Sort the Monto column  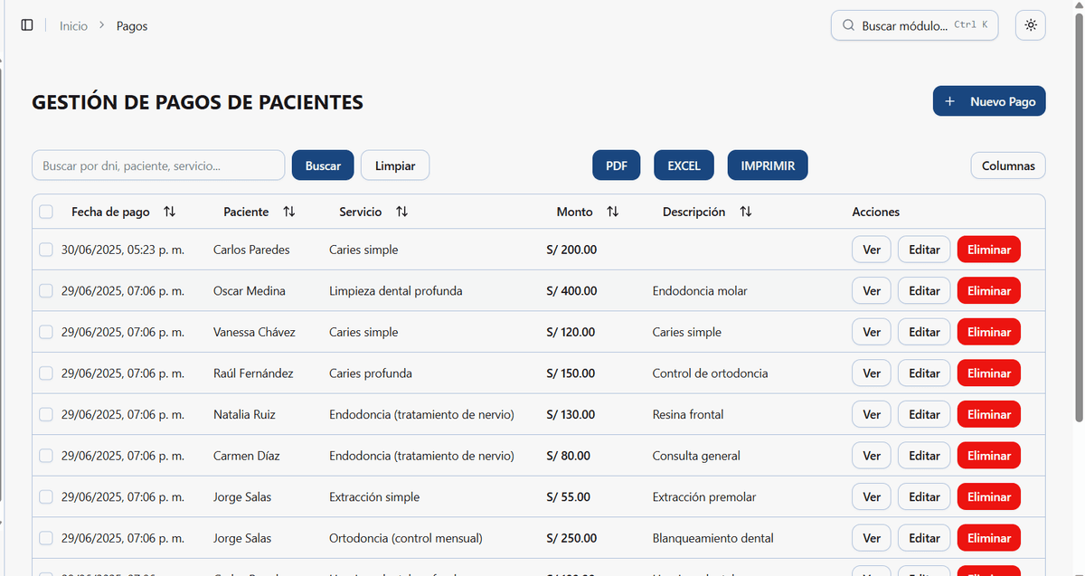(612, 211)
